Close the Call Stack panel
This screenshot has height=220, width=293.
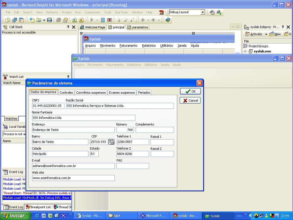74,27
